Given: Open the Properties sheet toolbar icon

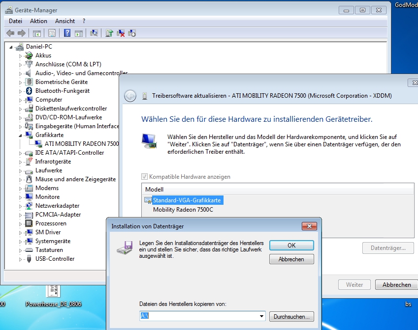Looking at the screenshot, I should pos(52,33).
